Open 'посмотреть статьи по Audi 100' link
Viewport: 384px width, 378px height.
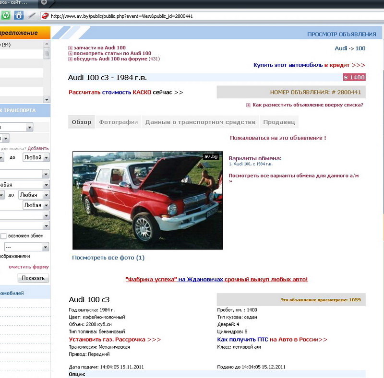(112, 53)
